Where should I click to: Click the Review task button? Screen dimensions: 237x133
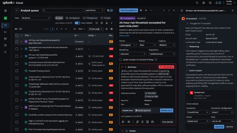(x=167, y=110)
